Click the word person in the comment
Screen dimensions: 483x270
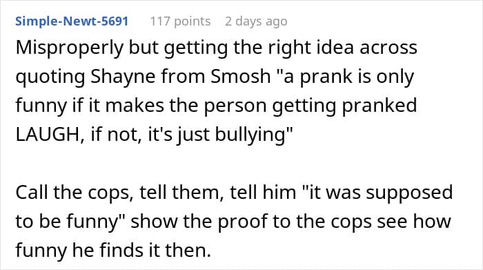click(x=235, y=107)
